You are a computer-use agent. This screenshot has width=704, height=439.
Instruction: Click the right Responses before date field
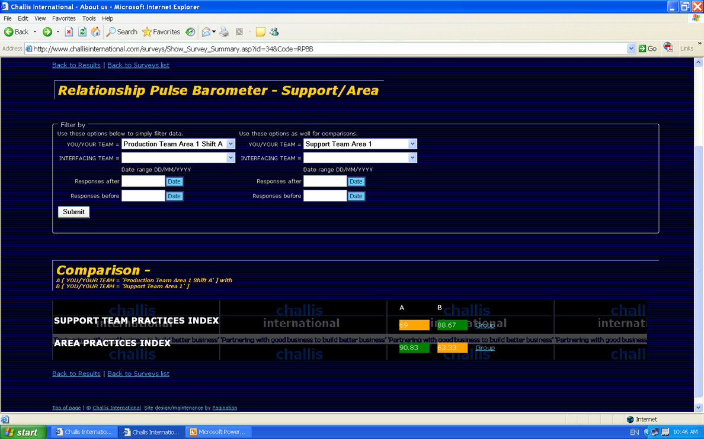pyautogui.click(x=325, y=195)
